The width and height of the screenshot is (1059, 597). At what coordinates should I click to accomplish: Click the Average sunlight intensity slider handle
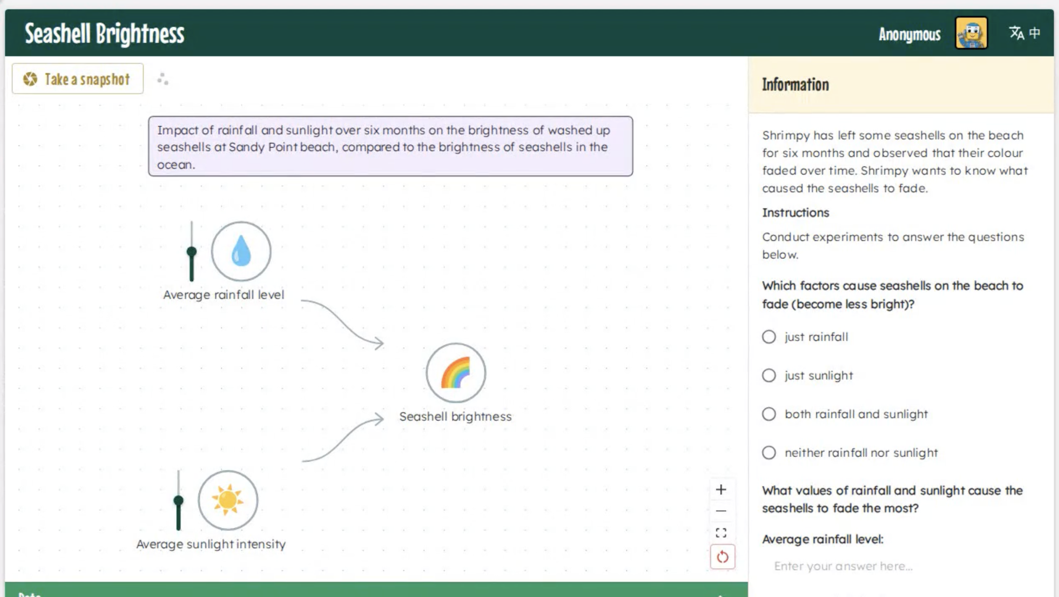click(179, 500)
